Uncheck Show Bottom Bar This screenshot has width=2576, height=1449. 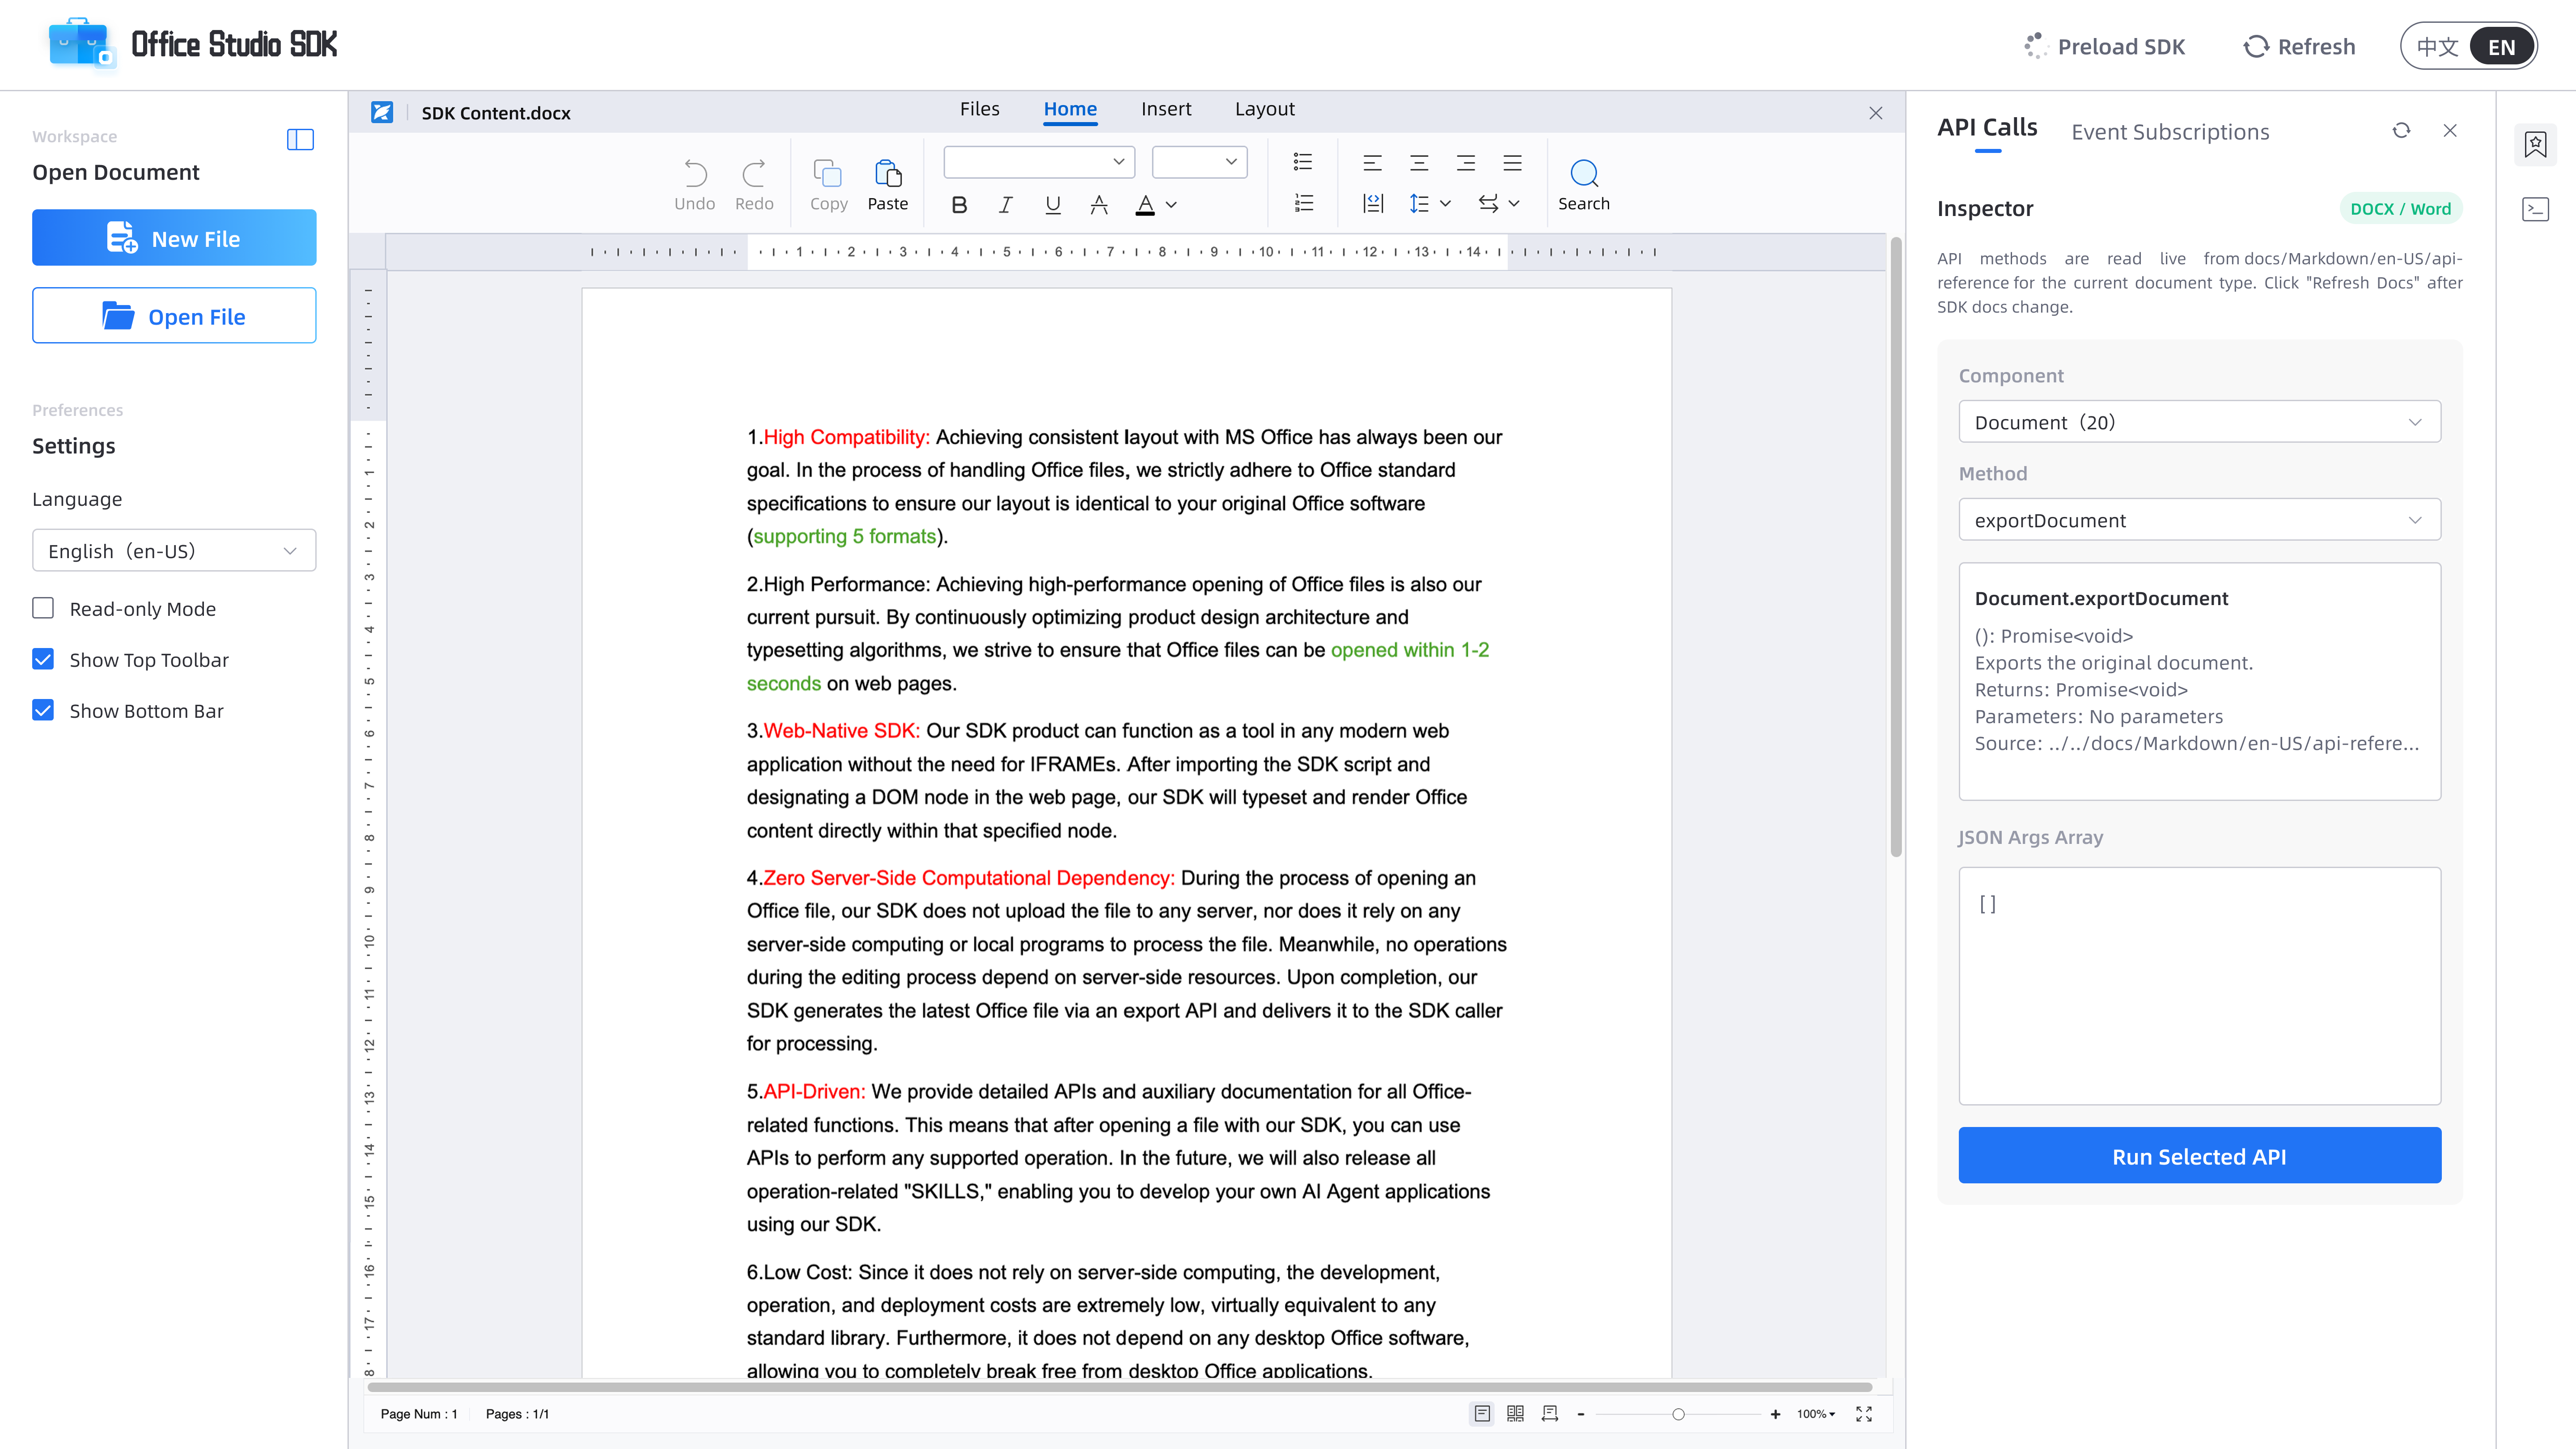tap(43, 710)
